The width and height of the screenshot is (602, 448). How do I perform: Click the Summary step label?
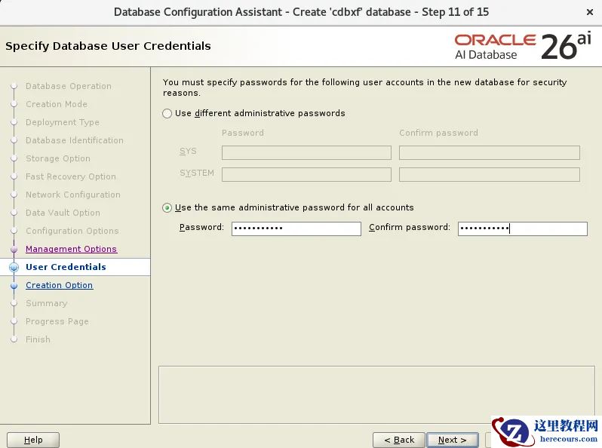click(x=47, y=303)
